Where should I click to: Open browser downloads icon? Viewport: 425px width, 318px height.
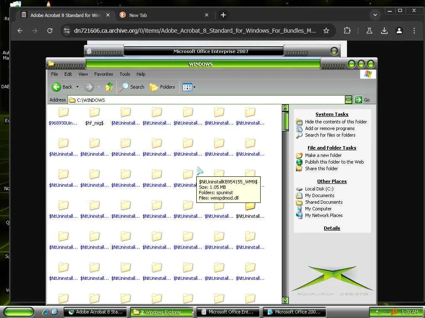(384, 31)
